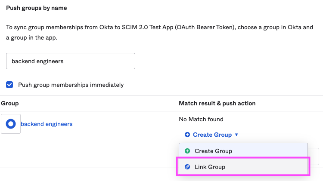Viewport: 323px width, 181px height.
Task: Focus the group name search field
Action: click(71, 61)
